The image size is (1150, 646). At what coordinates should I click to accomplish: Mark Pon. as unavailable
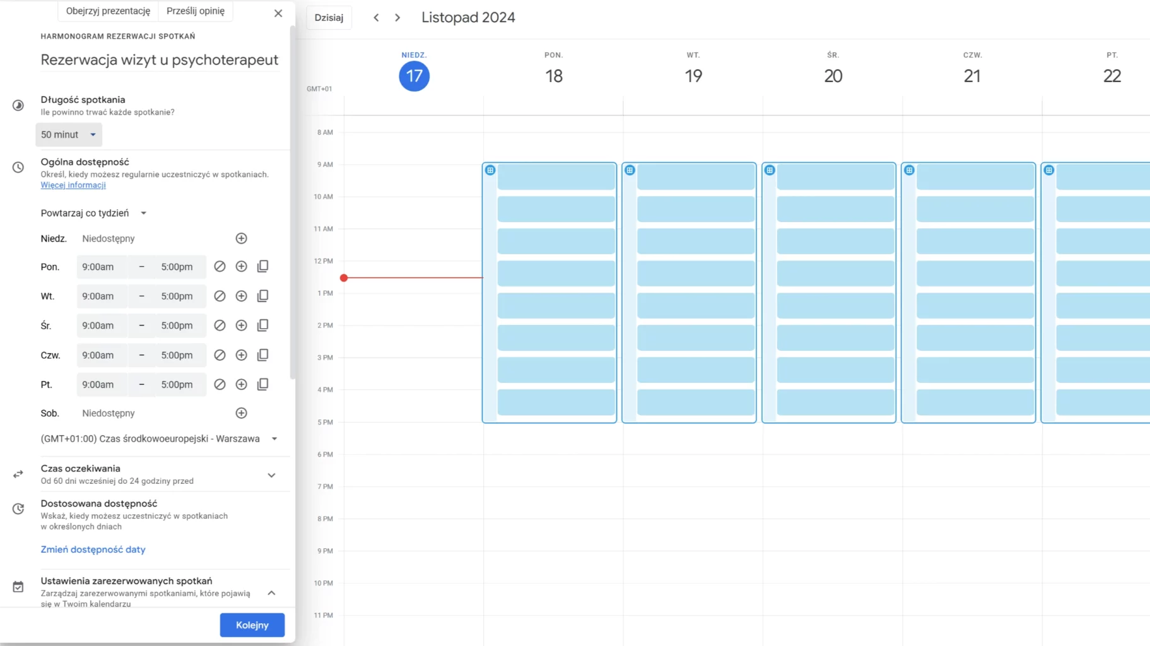pyautogui.click(x=220, y=267)
